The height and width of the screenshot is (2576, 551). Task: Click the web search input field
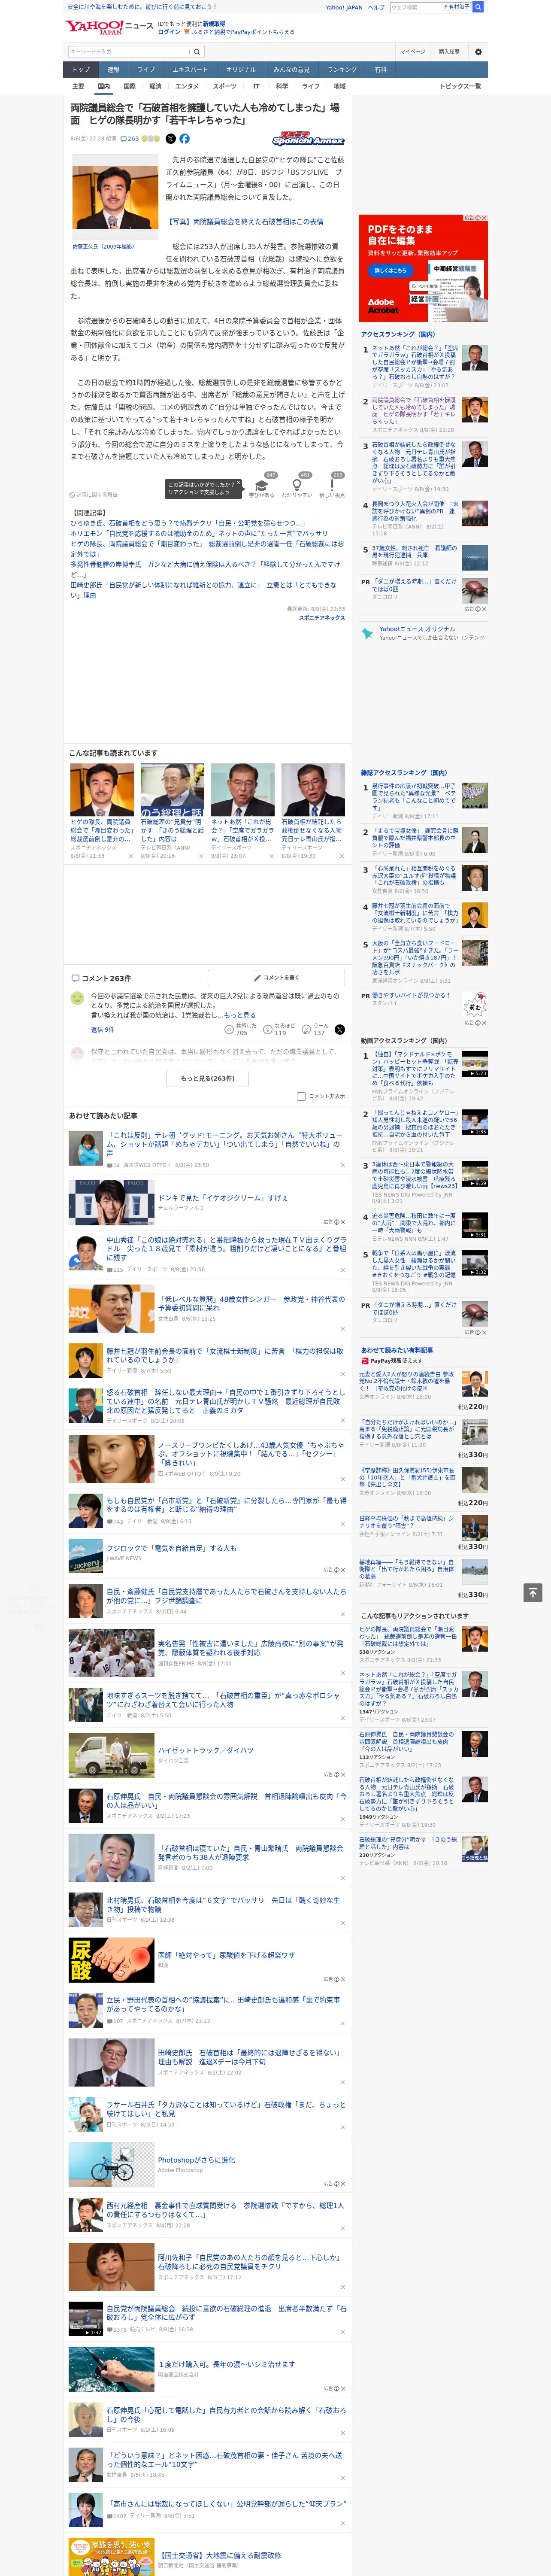click(416, 7)
